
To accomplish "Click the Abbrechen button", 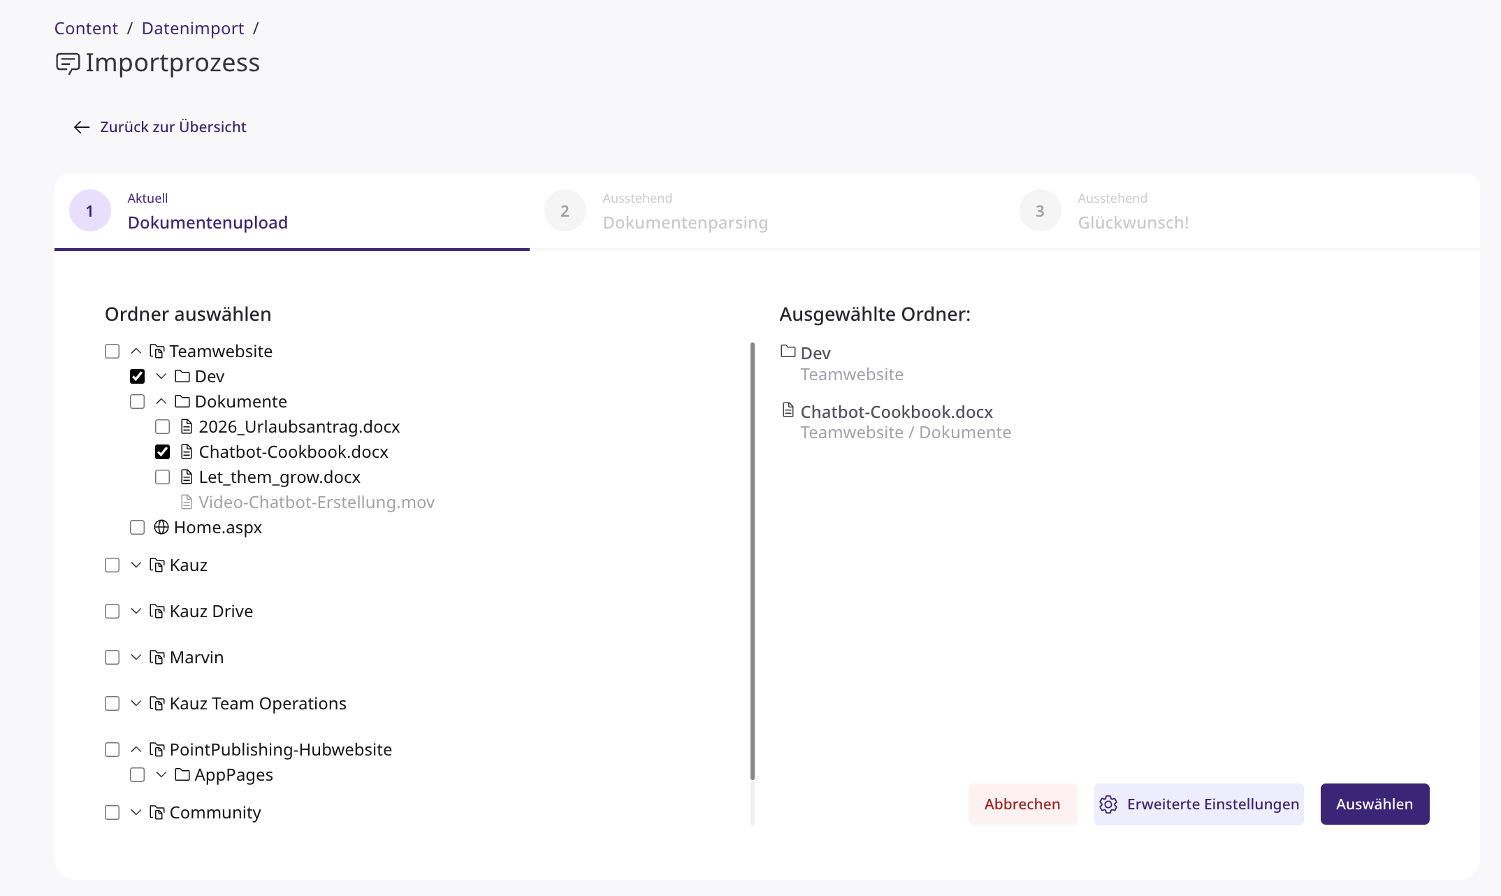I will [x=1022, y=804].
